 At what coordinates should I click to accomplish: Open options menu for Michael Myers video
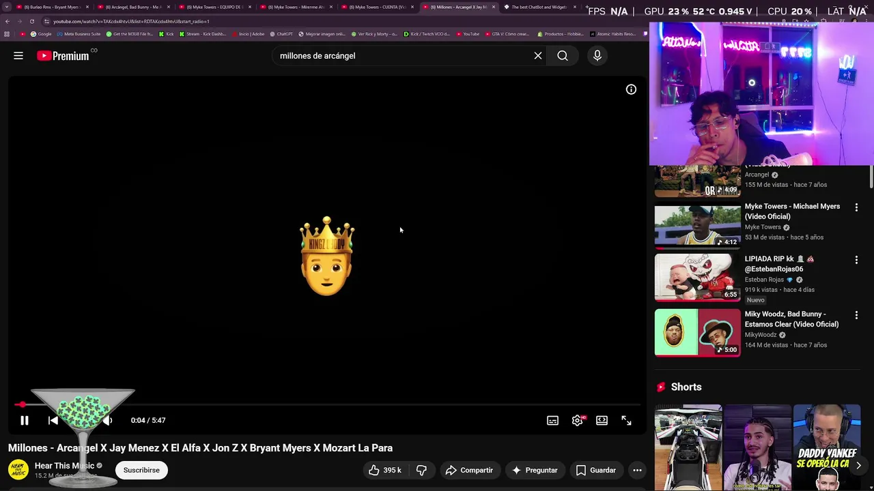[x=856, y=207]
